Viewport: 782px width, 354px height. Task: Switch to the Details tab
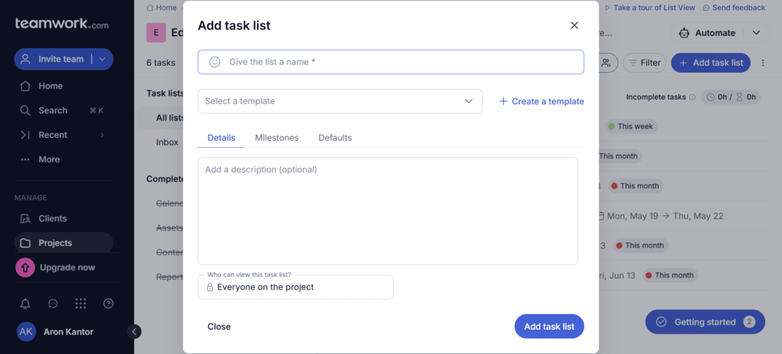pos(222,138)
